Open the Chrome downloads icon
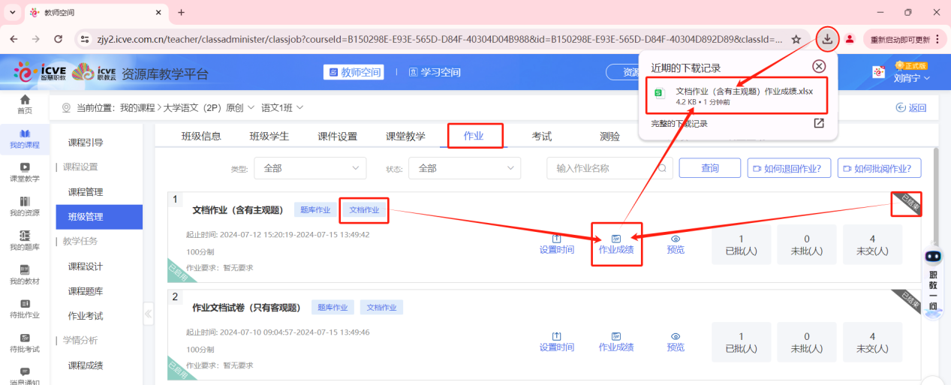 point(827,39)
